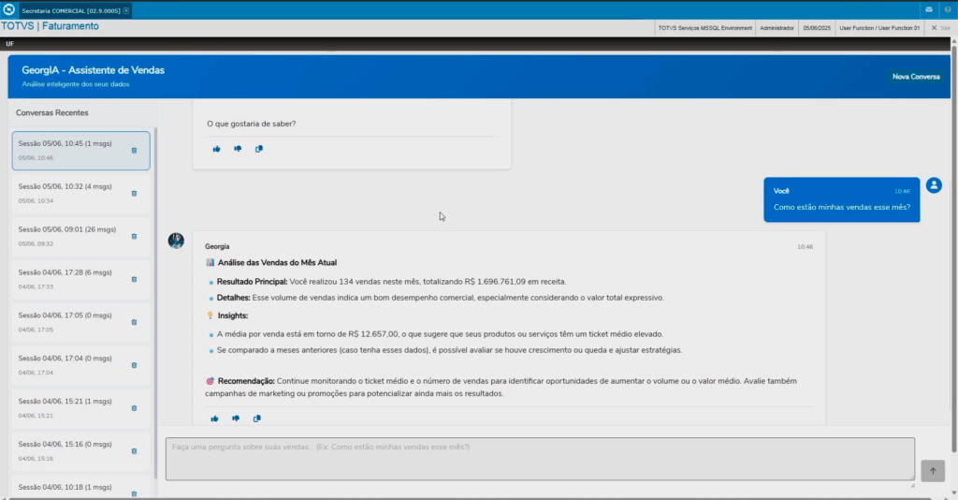The width and height of the screenshot is (958, 500).
Task: Click Georgia assistant avatar
Action: point(176,241)
